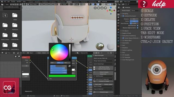Viewport: 174px width, 97px height.
Task: Switch to the Modeling workspace tab
Action: (38, 2)
